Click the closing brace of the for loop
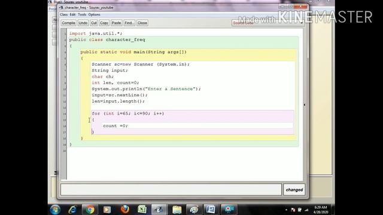 tap(93, 132)
